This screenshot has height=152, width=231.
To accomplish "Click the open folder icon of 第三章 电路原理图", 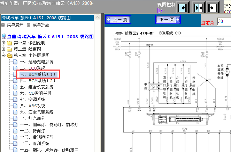I will click(x=9, y=56).
